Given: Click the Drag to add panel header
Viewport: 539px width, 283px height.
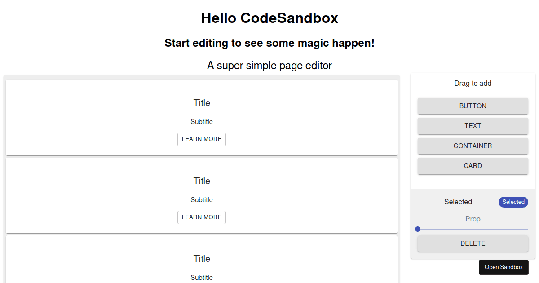Looking at the screenshot, I should click(473, 83).
